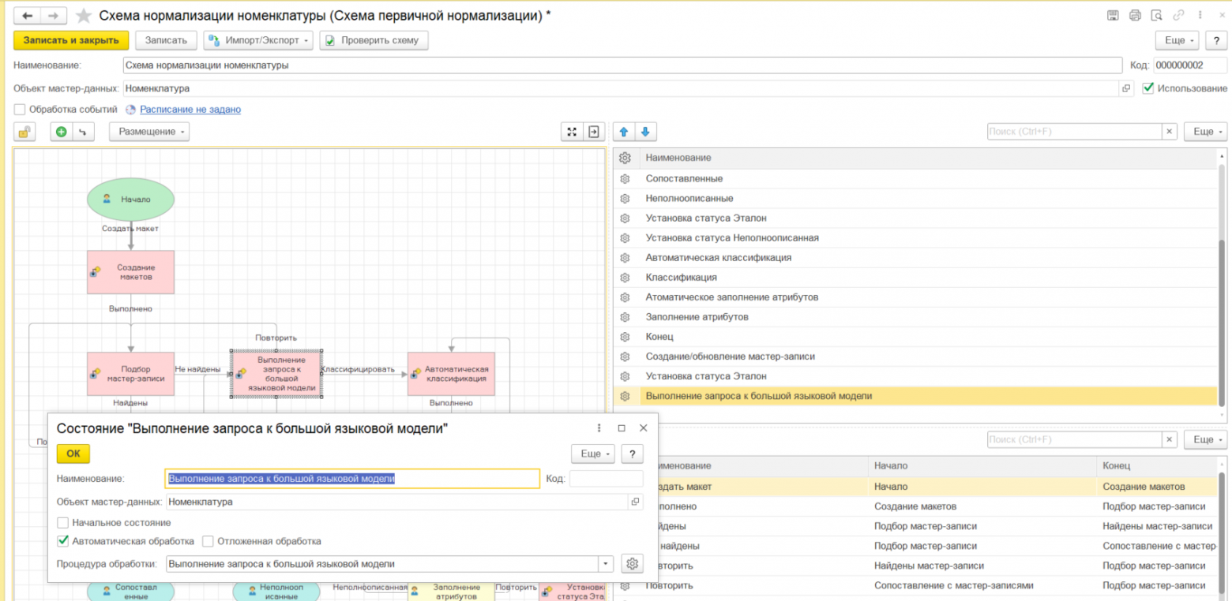Click the Записать button
The width and height of the screenshot is (1232, 601).
(166, 40)
